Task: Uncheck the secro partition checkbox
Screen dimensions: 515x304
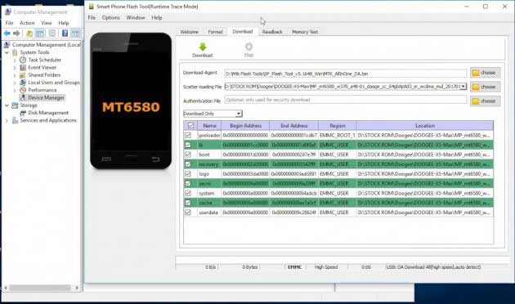Action: tap(188, 183)
